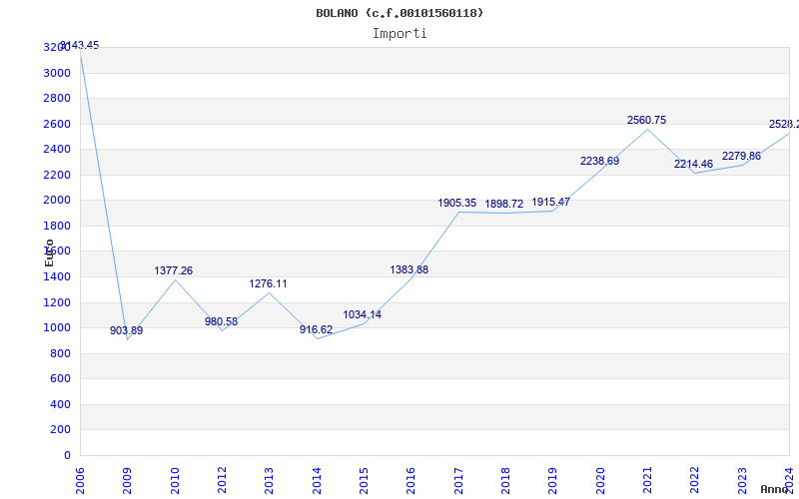Select the 980.58 data label
The height and width of the screenshot is (499, 799).
tap(221, 321)
